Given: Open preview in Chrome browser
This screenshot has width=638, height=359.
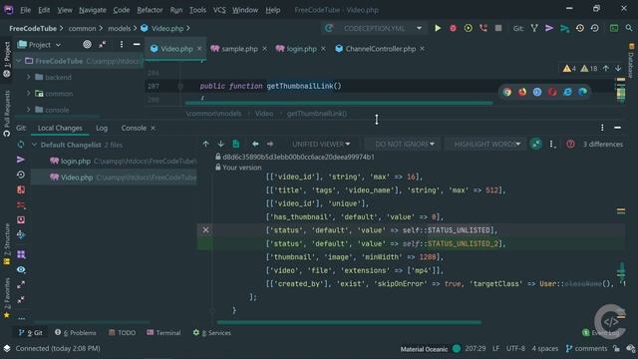Looking at the screenshot, I should pyautogui.click(x=507, y=92).
